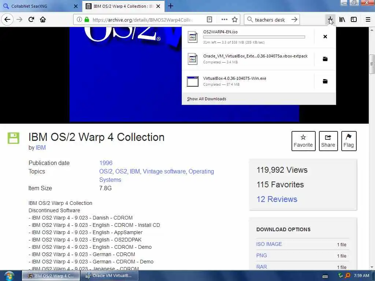375x281 pixels.
Task: Bookmark this page with the star icon
Action: (235, 20)
